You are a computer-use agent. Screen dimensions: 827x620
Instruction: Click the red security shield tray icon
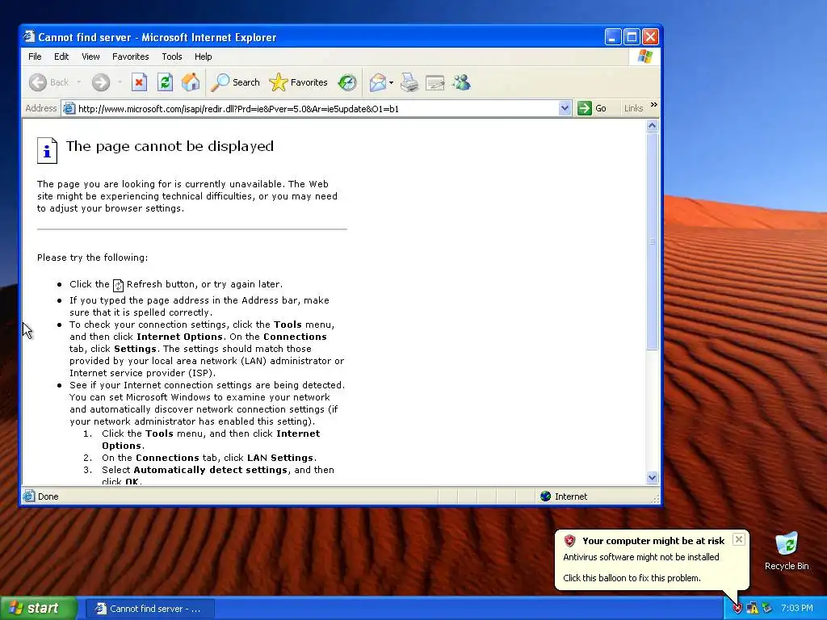click(737, 609)
